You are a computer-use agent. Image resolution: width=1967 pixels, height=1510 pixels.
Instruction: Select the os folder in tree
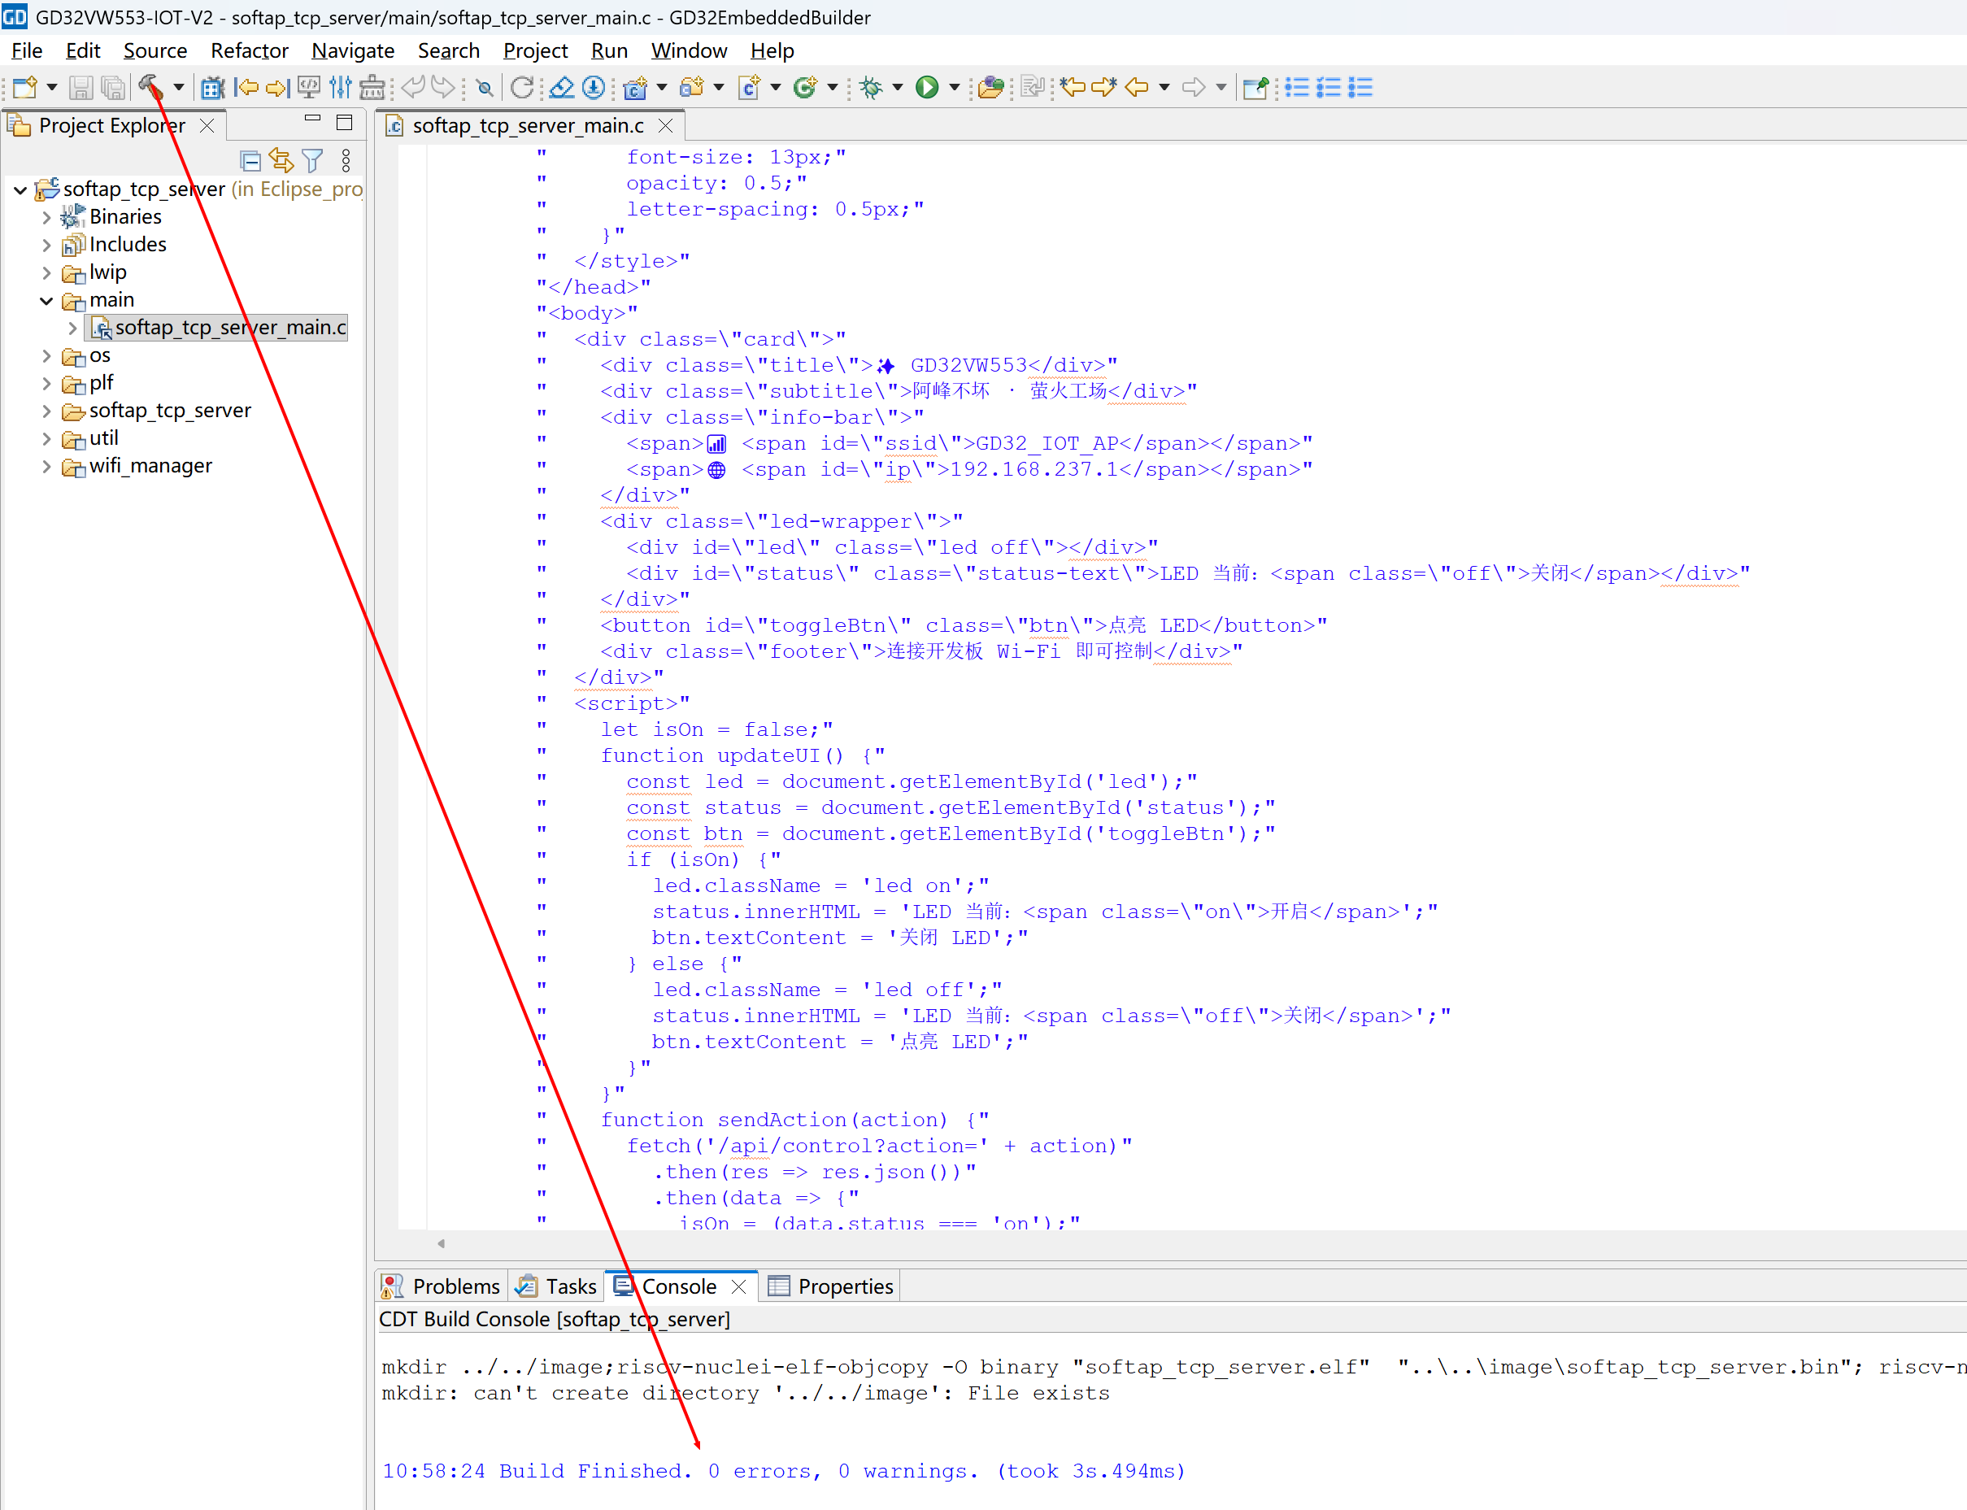99,356
